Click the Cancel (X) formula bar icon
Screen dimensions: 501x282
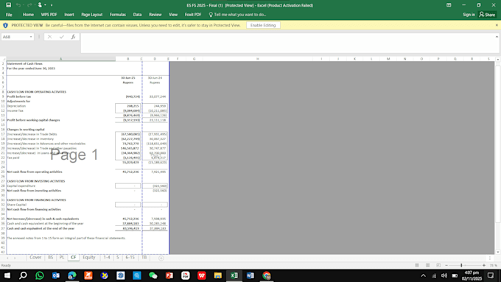[49, 37]
